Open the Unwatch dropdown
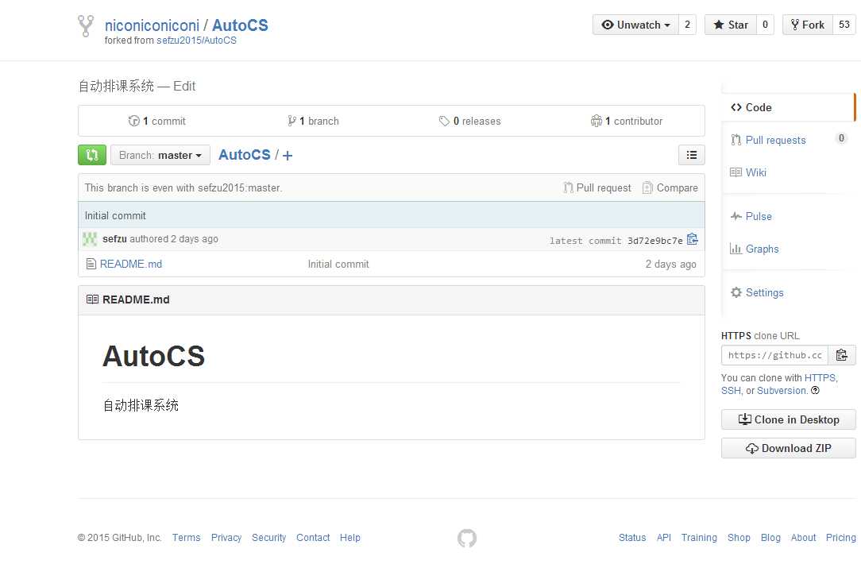 [x=635, y=25]
